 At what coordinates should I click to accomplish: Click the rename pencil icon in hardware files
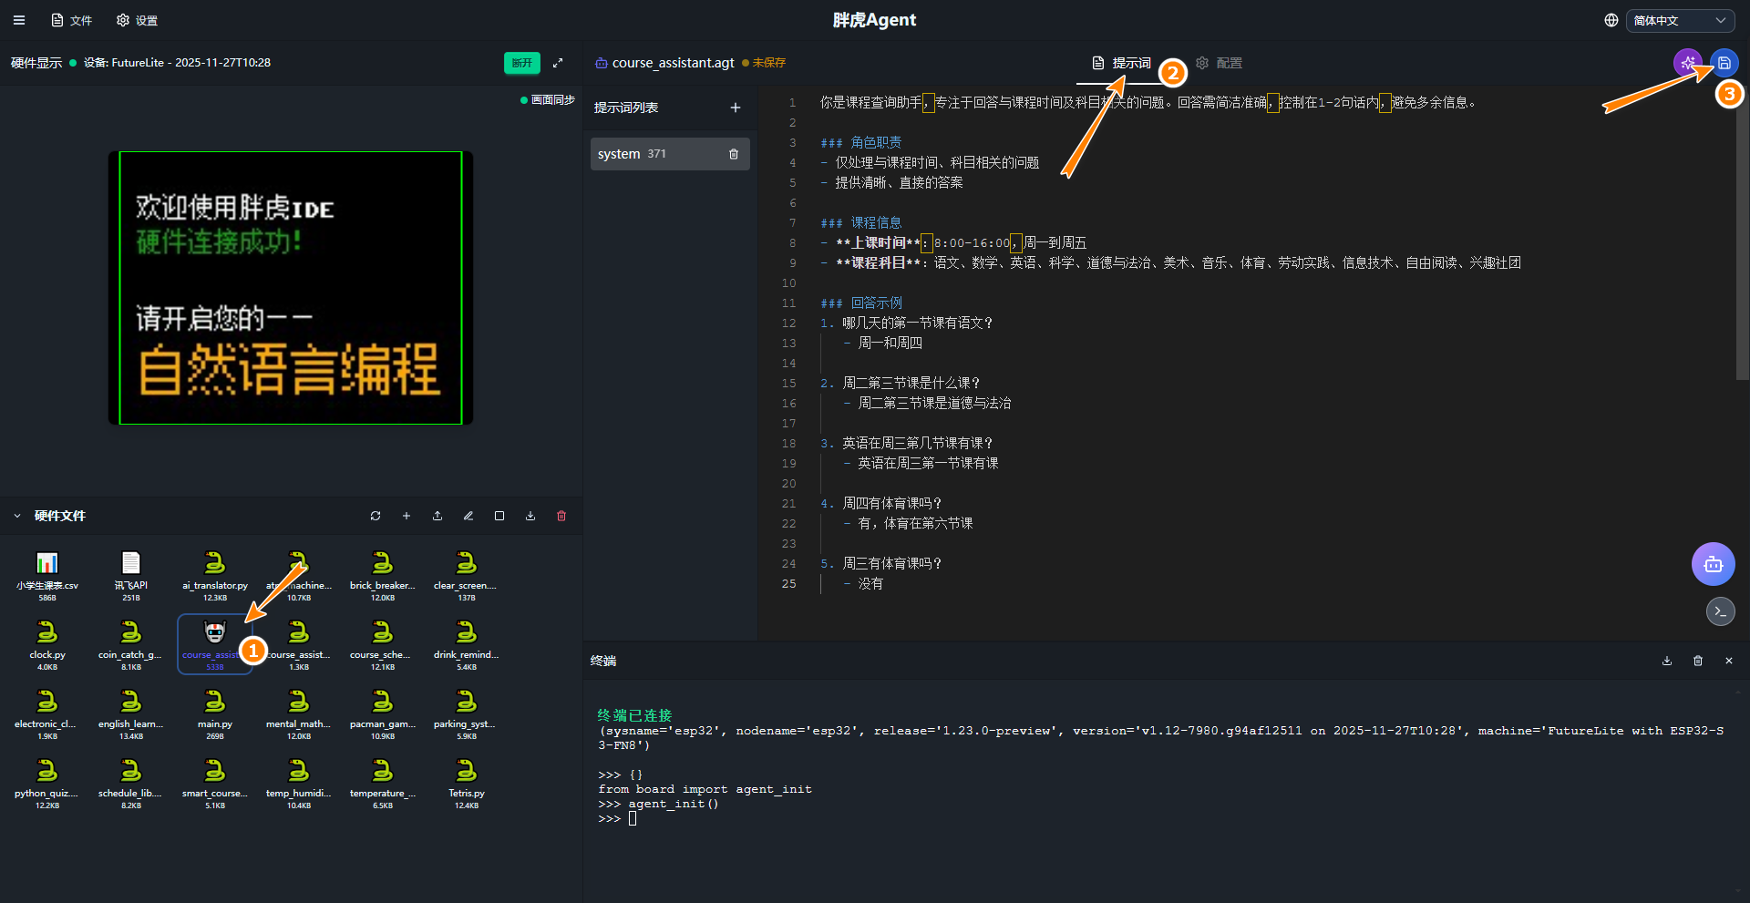coord(468,516)
